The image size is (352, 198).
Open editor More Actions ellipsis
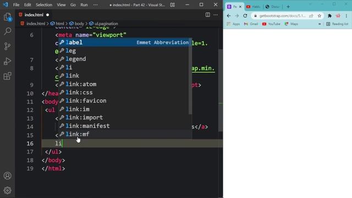click(x=216, y=15)
